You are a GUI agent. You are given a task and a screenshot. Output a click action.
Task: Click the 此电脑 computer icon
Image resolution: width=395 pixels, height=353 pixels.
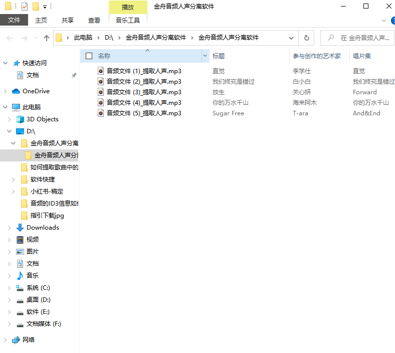[x=16, y=107]
